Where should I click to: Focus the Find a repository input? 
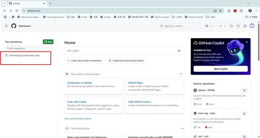29,48
